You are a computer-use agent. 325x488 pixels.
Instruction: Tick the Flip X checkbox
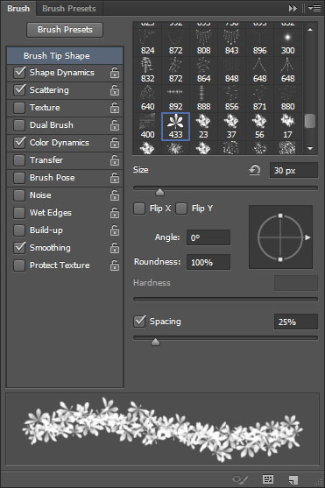click(139, 209)
